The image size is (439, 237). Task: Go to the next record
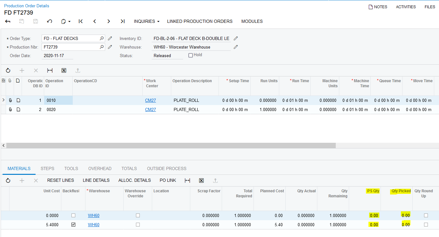pyautogui.click(x=109, y=21)
